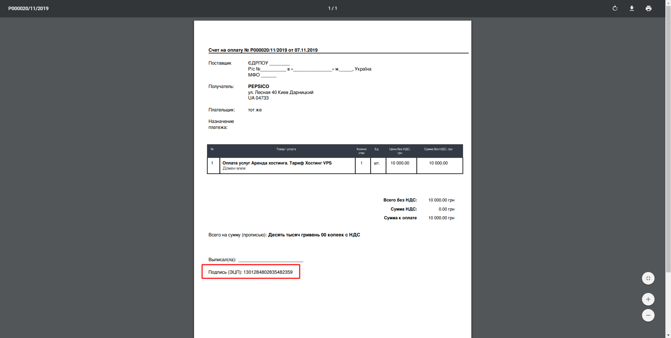Click the fit to page button
This screenshot has width=671, height=338.
click(648, 278)
